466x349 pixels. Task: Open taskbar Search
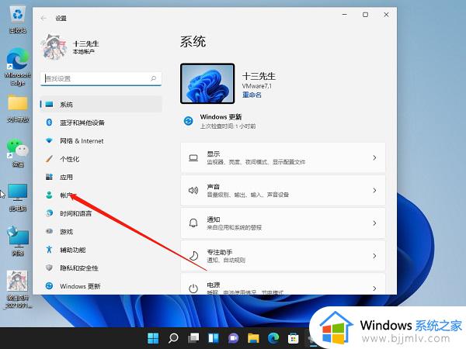point(173,338)
